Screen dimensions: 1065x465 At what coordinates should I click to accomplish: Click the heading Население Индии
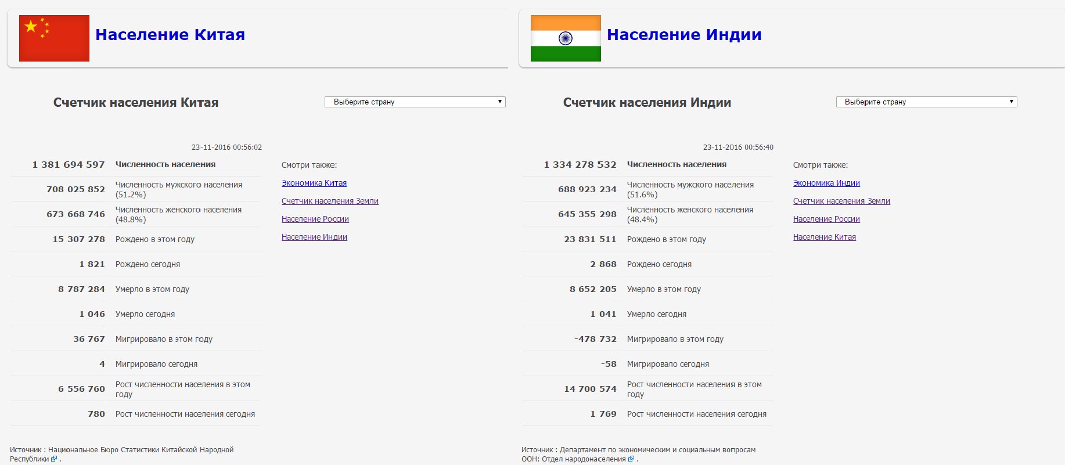(684, 35)
